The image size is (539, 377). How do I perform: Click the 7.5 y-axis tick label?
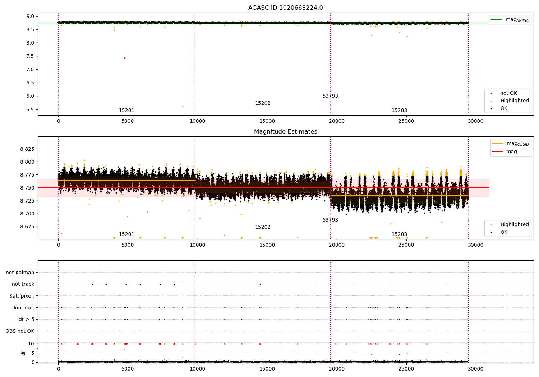pyautogui.click(x=30, y=56)
